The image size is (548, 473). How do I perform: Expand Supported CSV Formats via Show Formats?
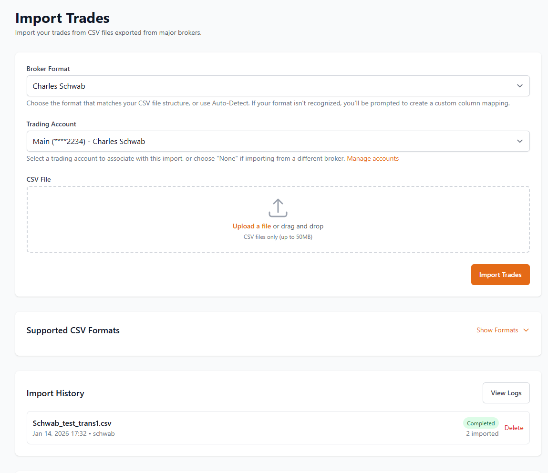click(x=497, y=330)
